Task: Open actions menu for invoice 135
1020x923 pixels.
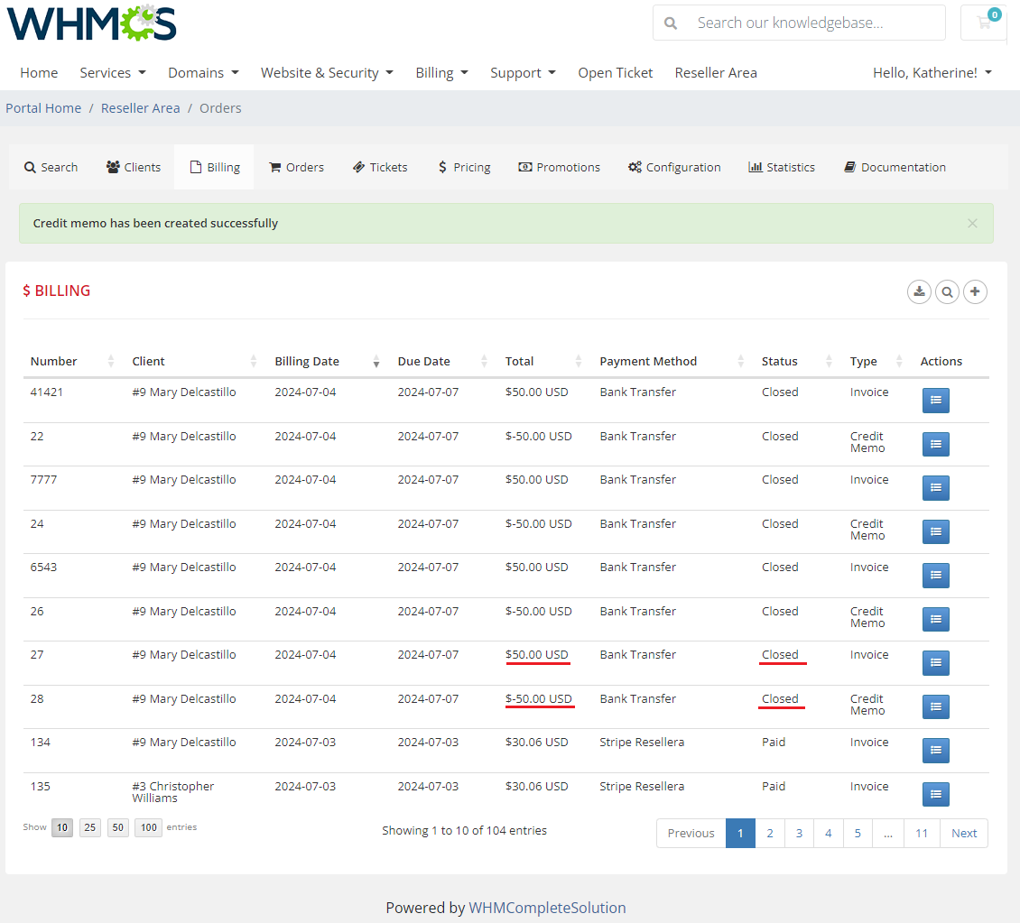Action: pyautogui.click(x=935, y=794)
